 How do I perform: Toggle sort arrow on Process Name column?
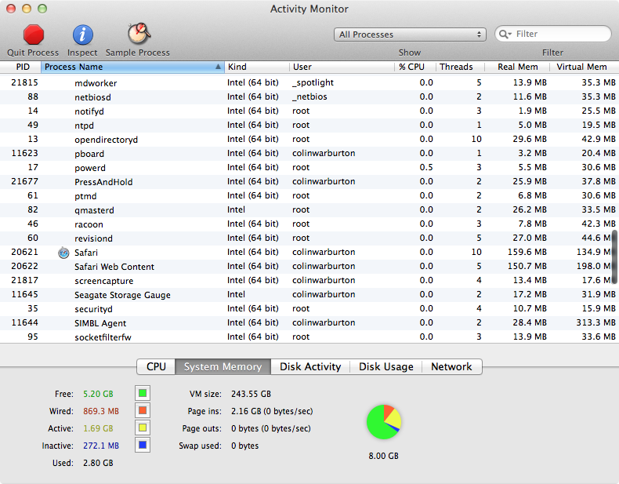coord(218,67)
